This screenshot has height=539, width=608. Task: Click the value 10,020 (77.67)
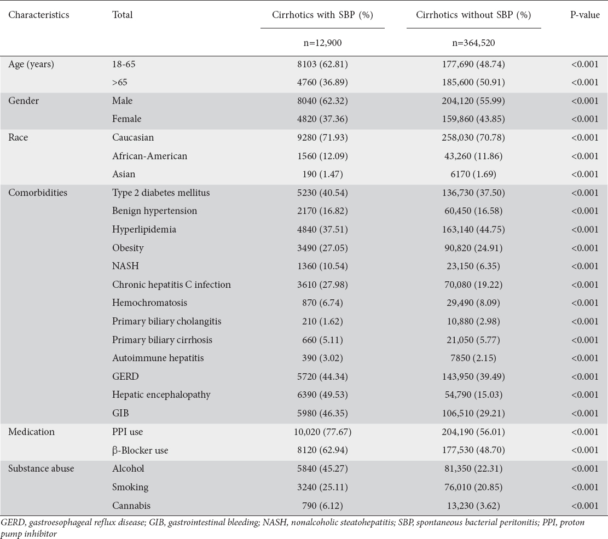click(322, 432)
